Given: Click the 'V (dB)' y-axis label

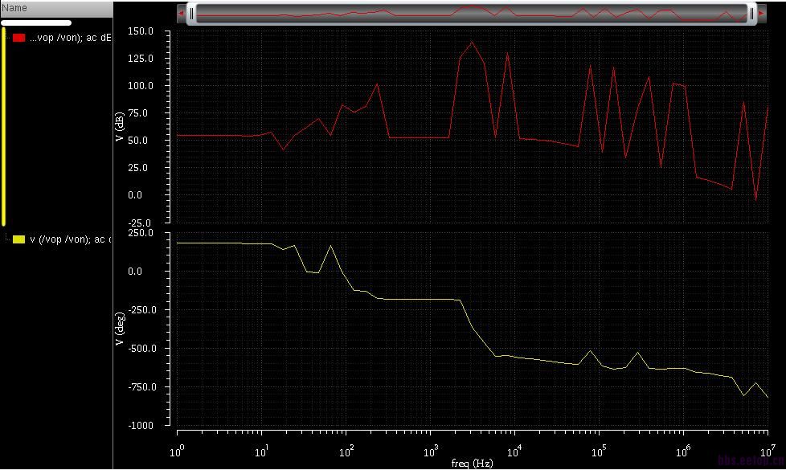Looking at the screenshot, I should pyautogui.click(x=119, y=127).
